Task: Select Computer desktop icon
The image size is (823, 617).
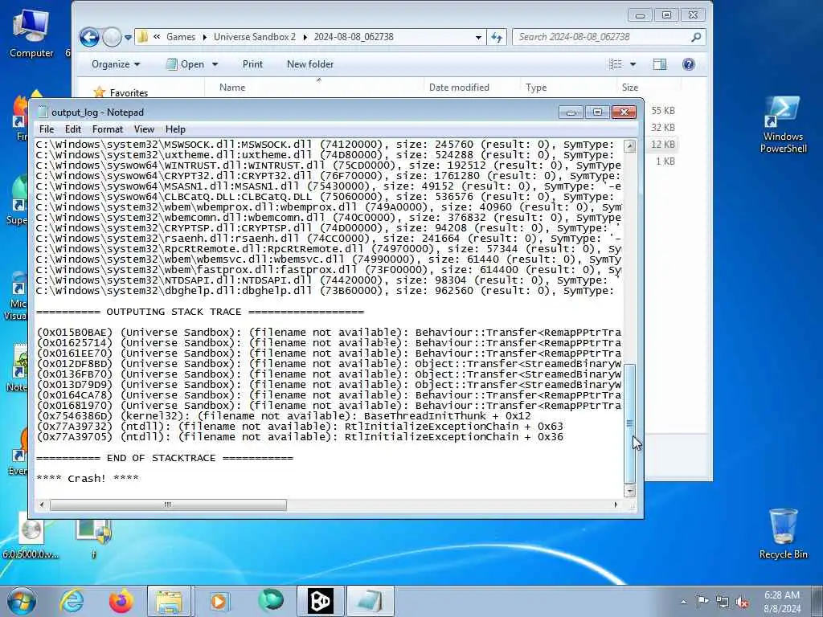Action: pos(31,32)
